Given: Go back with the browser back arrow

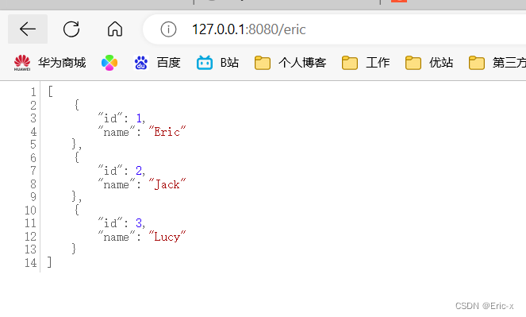Looking at the screenshot, I should click(x=28, y=29).
